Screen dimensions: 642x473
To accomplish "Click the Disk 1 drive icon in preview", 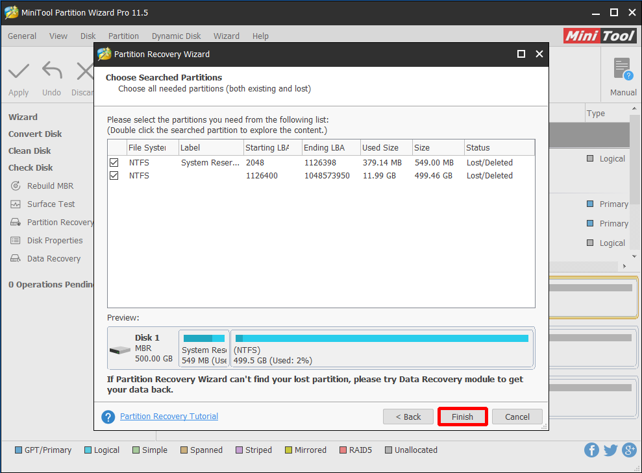I will pos(120,350).
